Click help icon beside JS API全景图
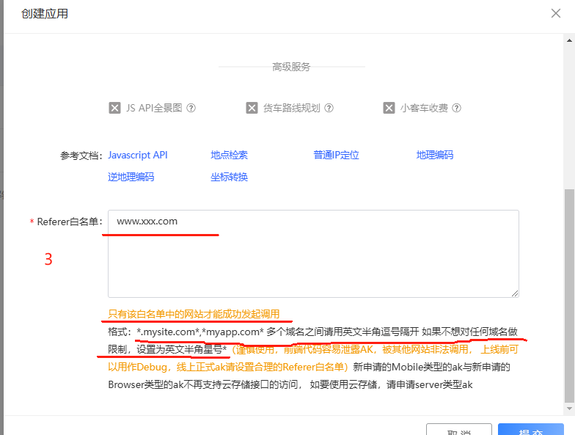575x435 pixels. (x=191, y=108)
